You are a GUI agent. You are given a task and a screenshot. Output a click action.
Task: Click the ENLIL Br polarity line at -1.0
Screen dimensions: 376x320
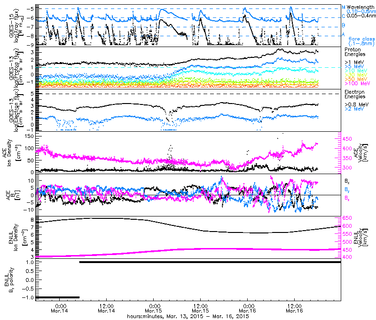57,297
